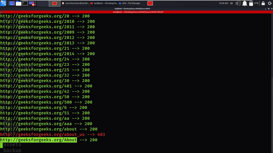Click the line http://geeksforgeeks.org/500 --> 200
This screenshot has width=273, height=153.
coord(46,102)
